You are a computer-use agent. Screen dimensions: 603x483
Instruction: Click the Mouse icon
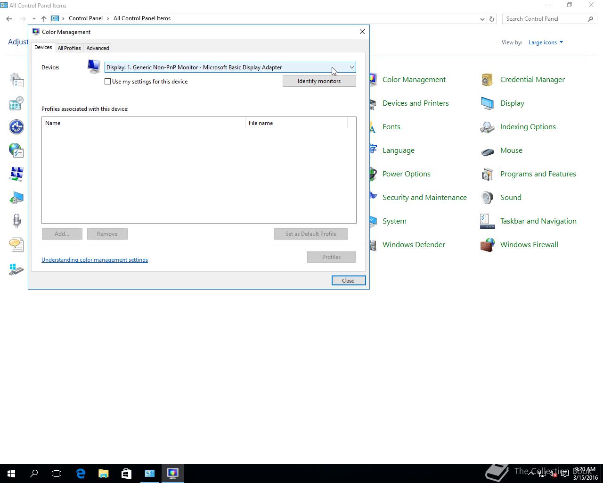pos(487,151)
